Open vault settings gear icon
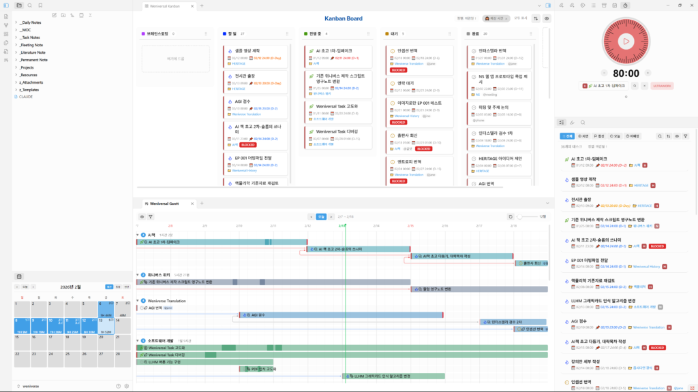This screenshot has width=698, height=392. (x=126, y=386)
